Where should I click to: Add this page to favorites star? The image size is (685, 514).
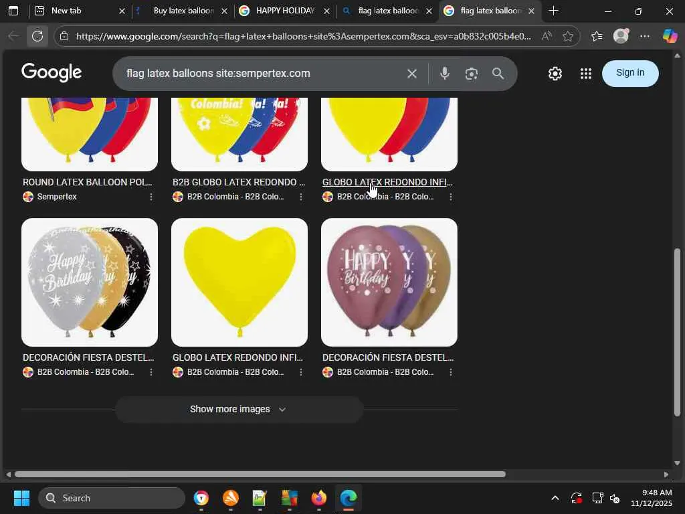(x=567, y=36)
